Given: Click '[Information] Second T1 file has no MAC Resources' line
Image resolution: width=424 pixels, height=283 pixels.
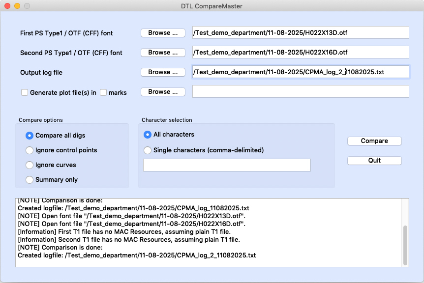Looking at the screenshot, I should tap(129, 240).
